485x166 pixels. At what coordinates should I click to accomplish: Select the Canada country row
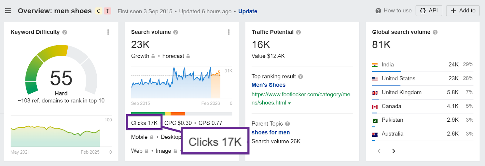pos(423,106)
